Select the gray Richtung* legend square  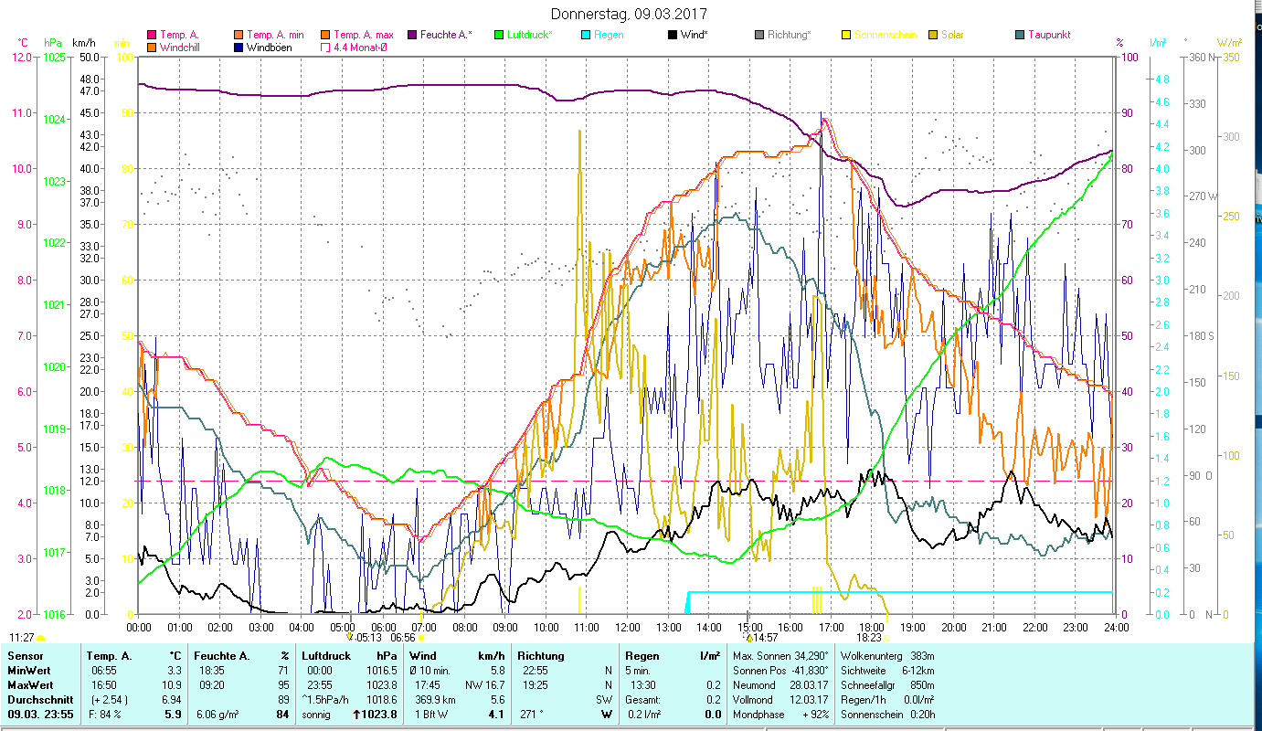pos(759,35)
